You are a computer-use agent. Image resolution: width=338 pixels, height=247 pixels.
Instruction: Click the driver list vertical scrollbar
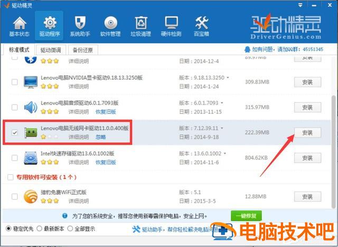pyautogui.click(x=334, y=151)
